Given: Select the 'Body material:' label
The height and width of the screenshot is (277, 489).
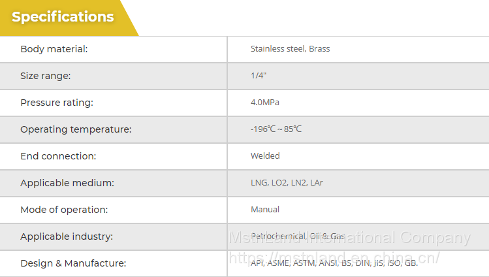Looking at the screenshot, I should pos(54,49).
